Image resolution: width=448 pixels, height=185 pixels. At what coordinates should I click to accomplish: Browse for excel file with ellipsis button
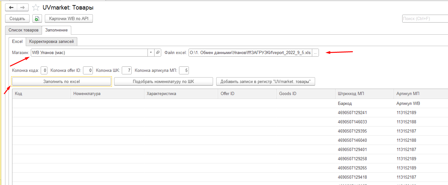pyautogui.click(x=315, y=53)
